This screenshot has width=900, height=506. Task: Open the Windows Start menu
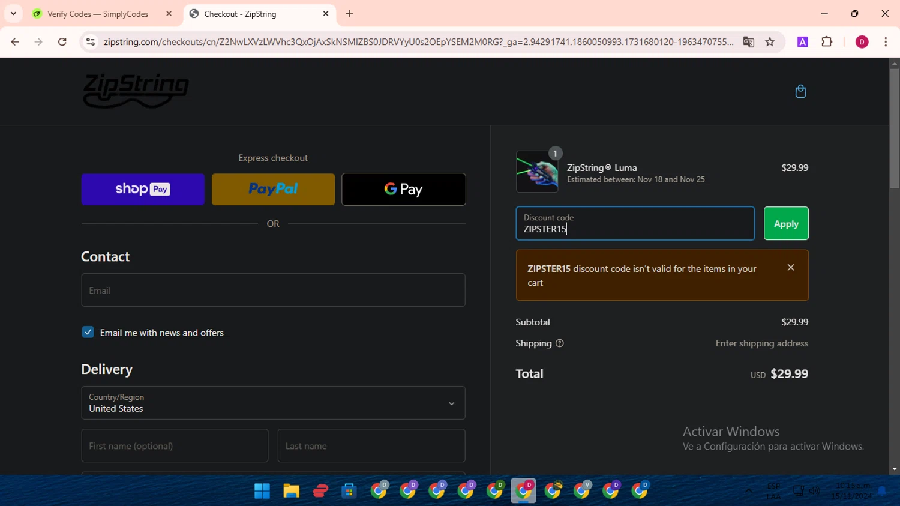[x=262, y=491]
